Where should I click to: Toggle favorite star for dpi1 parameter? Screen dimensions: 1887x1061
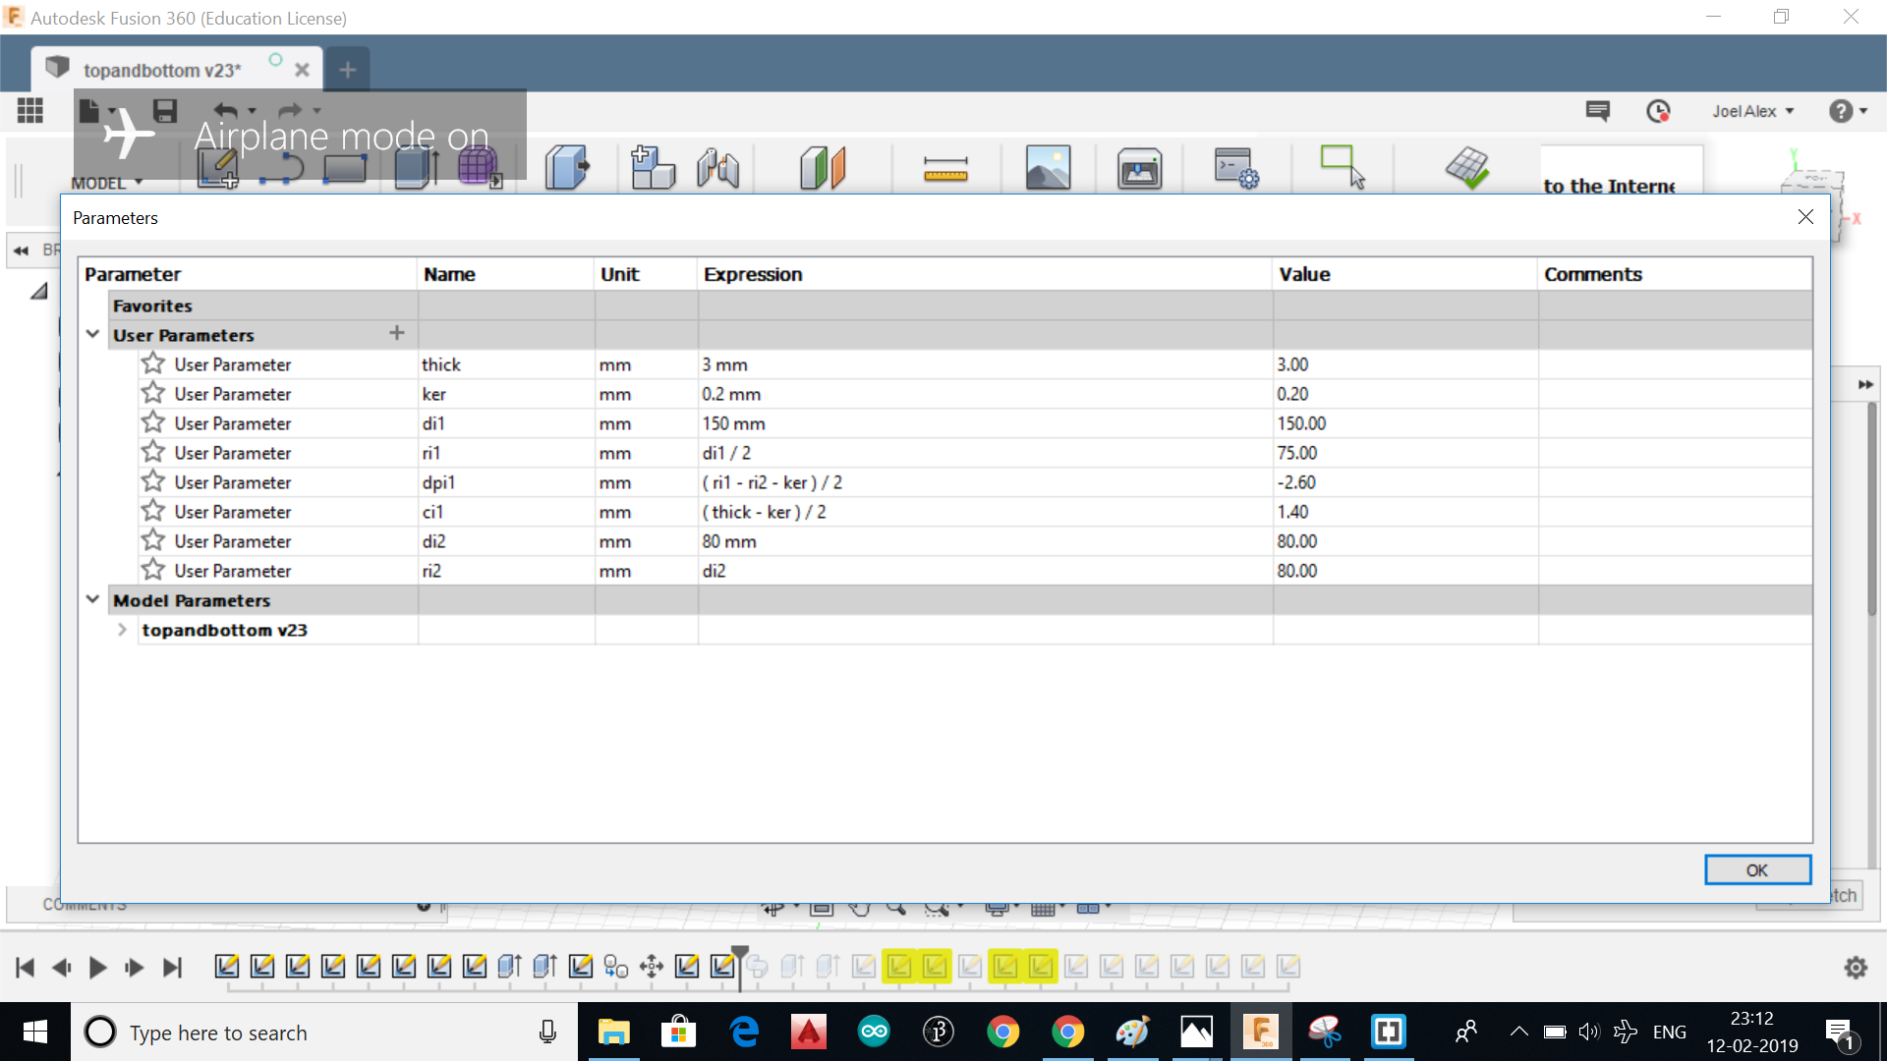click(152, 481)
